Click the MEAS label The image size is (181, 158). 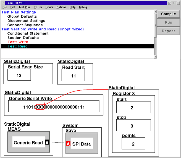click(x=14, y=129)
